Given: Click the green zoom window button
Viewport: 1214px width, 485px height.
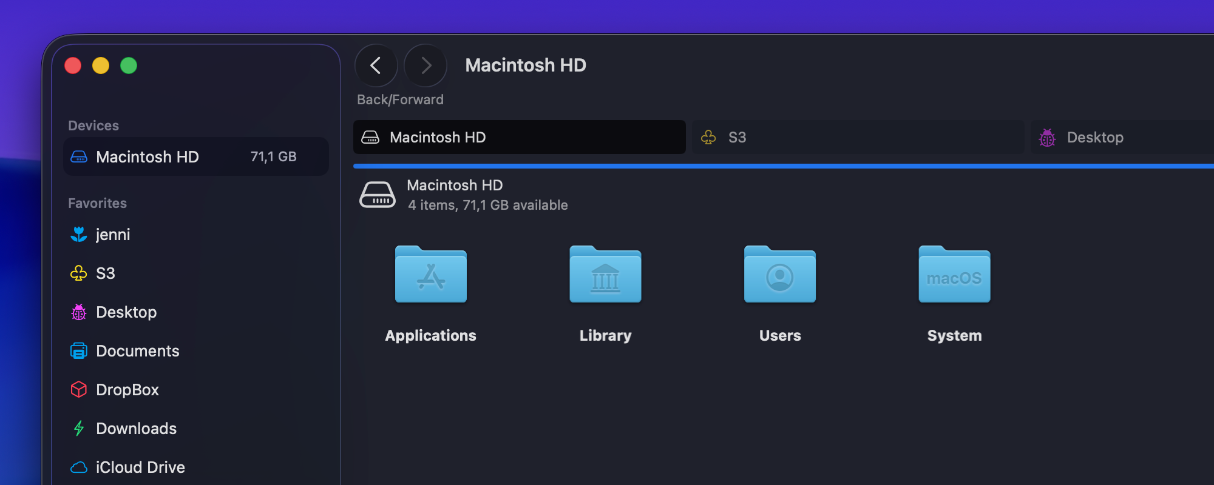Looking at the screenshot, I should pos(129,65).
